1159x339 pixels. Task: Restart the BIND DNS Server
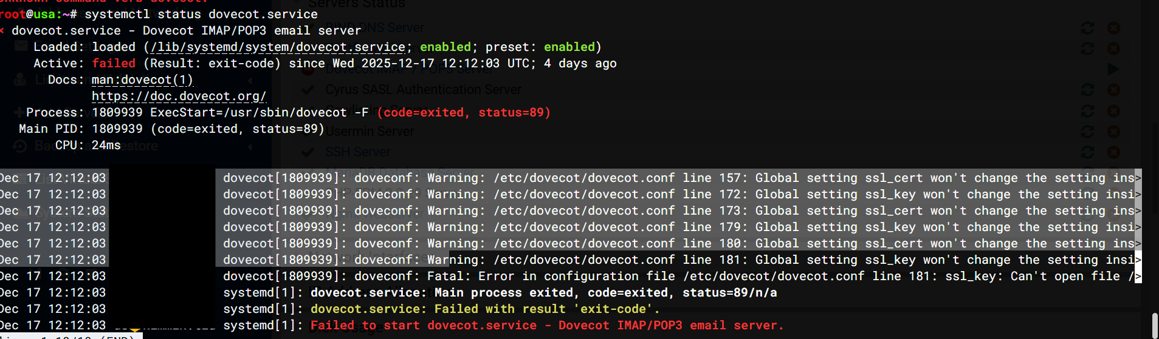(x=1087, y=28)
